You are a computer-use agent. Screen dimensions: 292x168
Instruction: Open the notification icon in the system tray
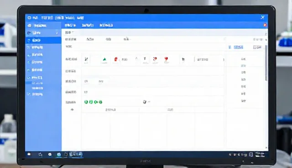click(x=251, y=154)
